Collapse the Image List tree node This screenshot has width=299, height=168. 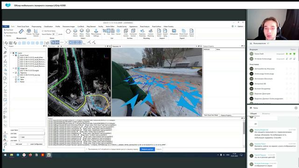(x=14, y=68)
